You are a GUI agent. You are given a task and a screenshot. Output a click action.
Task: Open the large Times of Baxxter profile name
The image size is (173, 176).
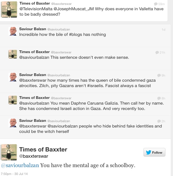pyautogui.click(x=43, y=150)
